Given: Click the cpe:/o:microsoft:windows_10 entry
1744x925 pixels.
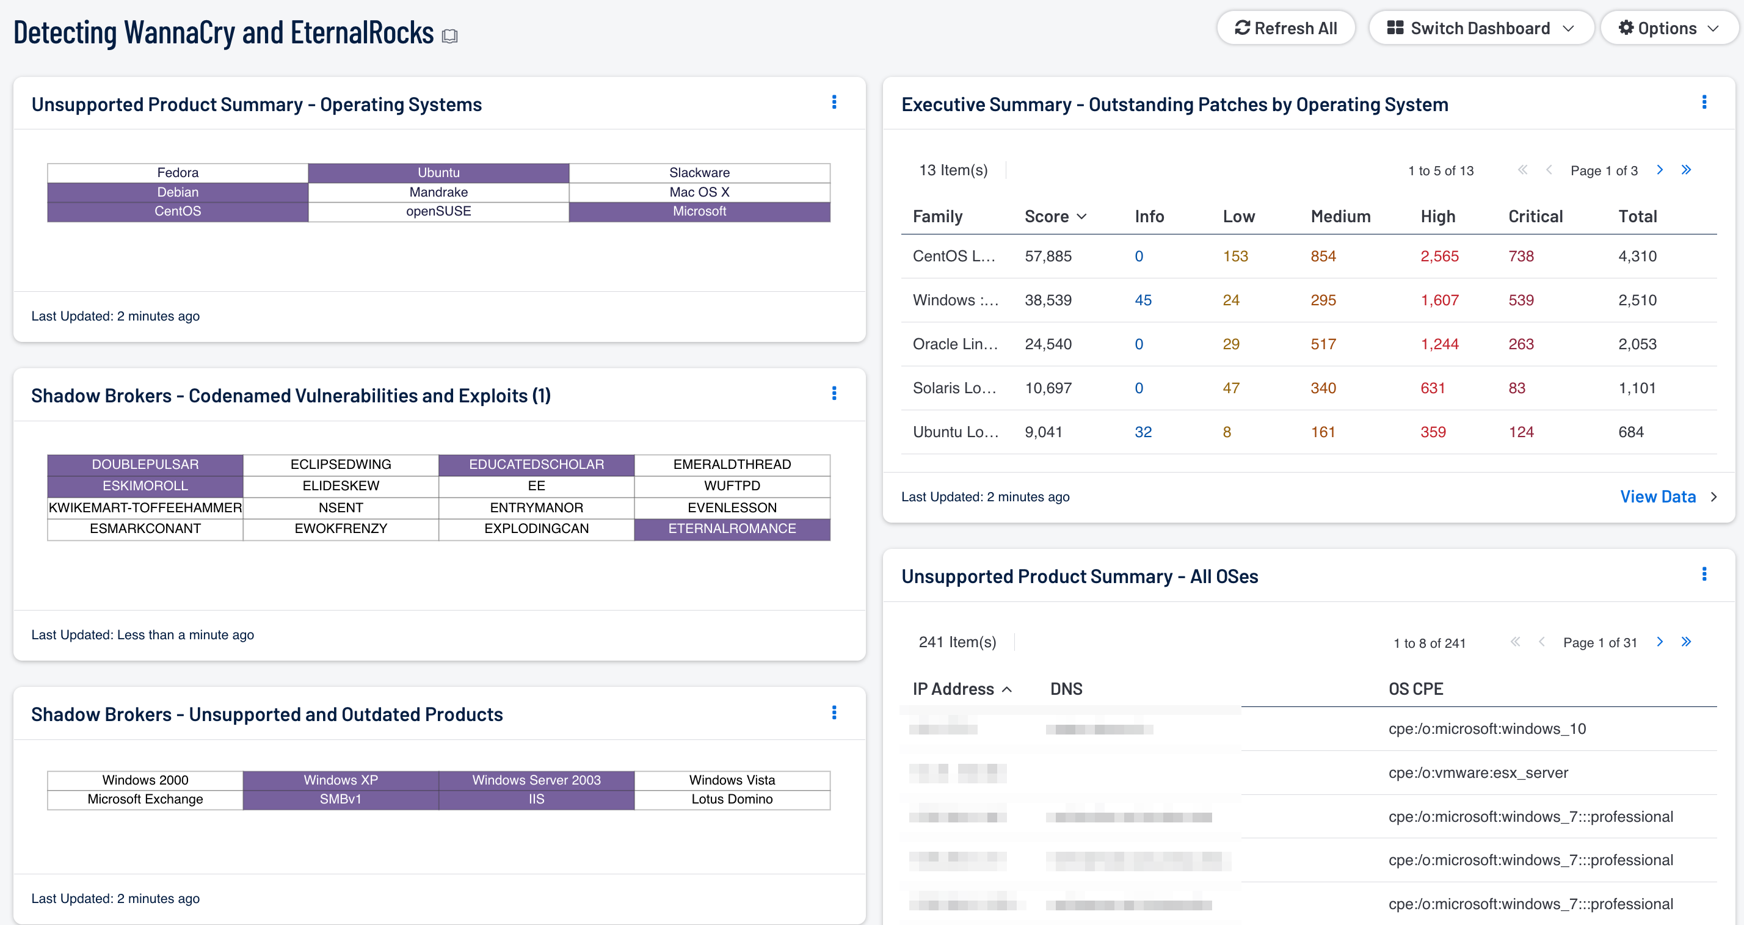Looking at the screenshot, I should (1487, 729).
